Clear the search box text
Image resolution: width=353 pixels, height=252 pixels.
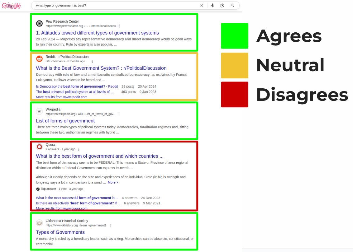tap(202, 6)
